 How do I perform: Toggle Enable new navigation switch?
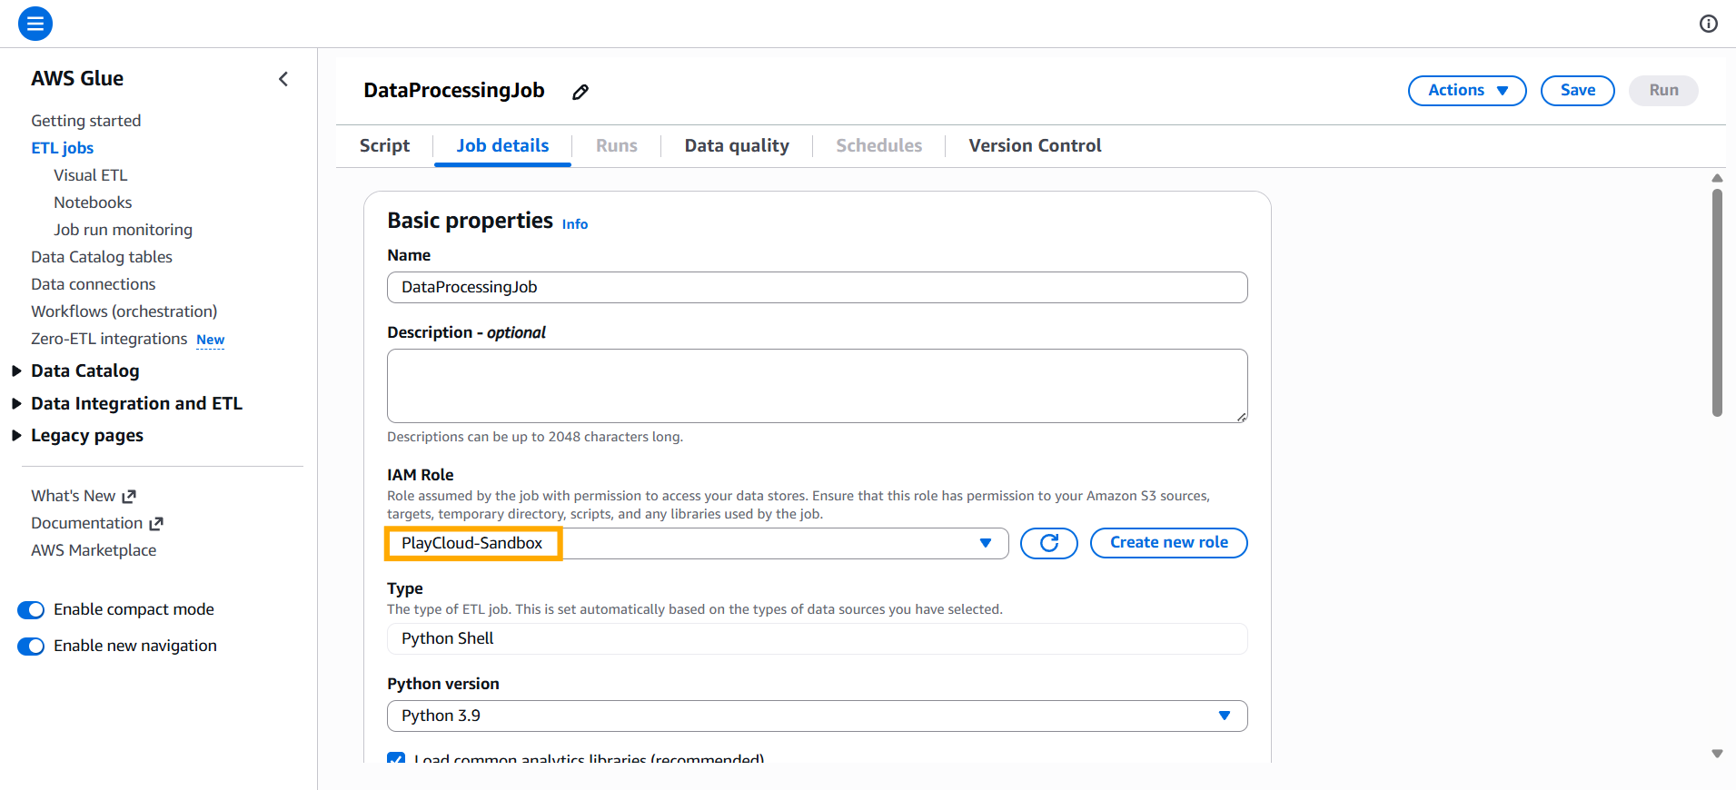click(31, 647)
